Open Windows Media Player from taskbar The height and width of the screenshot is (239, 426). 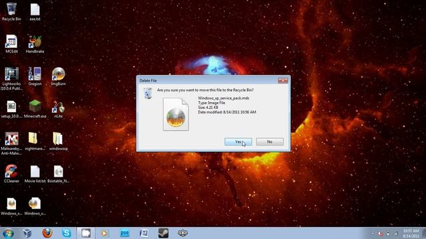105,233
